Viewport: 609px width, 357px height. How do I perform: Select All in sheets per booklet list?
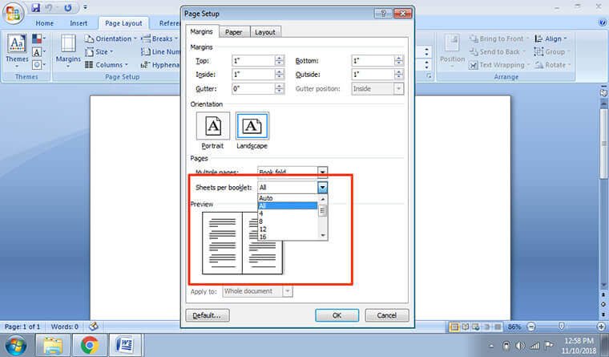pos(288,205)
